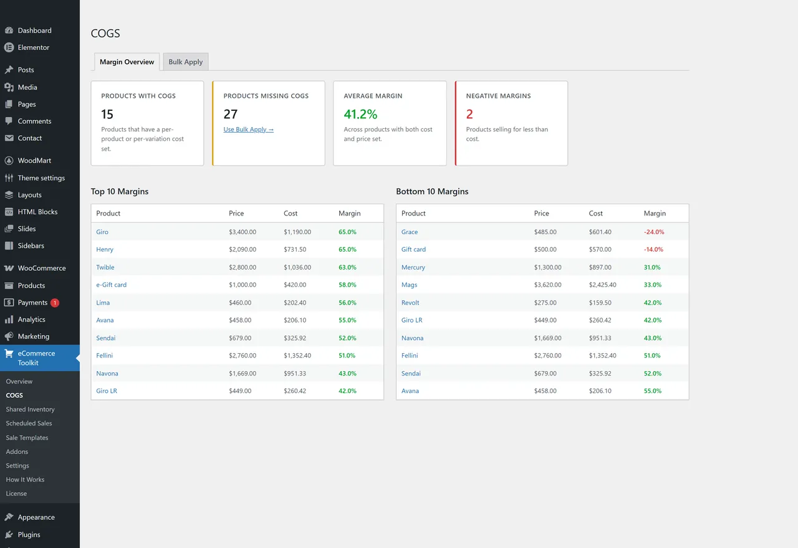Click the Posts pushpin icon
Viewport: 798px width, 548px height.
tap(9, 70)
